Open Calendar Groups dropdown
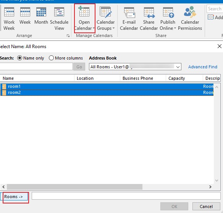 click(x=106, y=19)
